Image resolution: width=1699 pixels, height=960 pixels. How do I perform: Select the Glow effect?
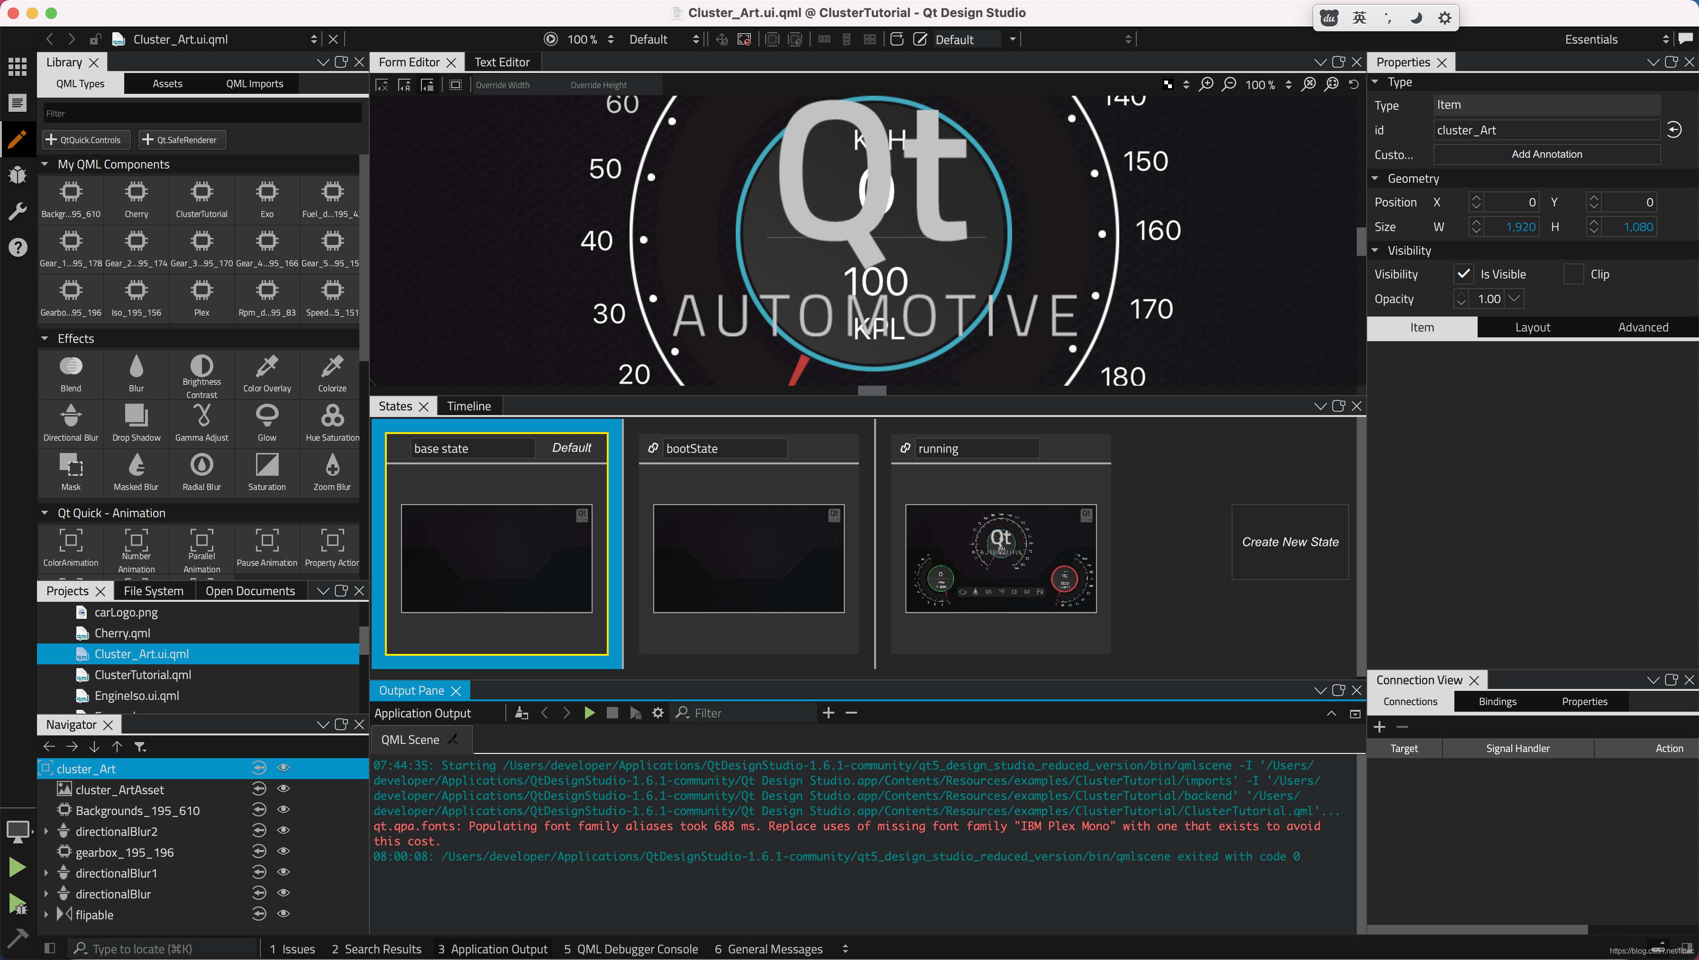[x=266, y=423]
